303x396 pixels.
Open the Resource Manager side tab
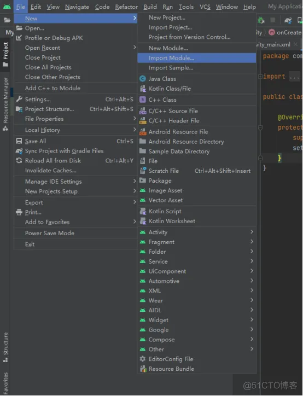click(5, 103)
